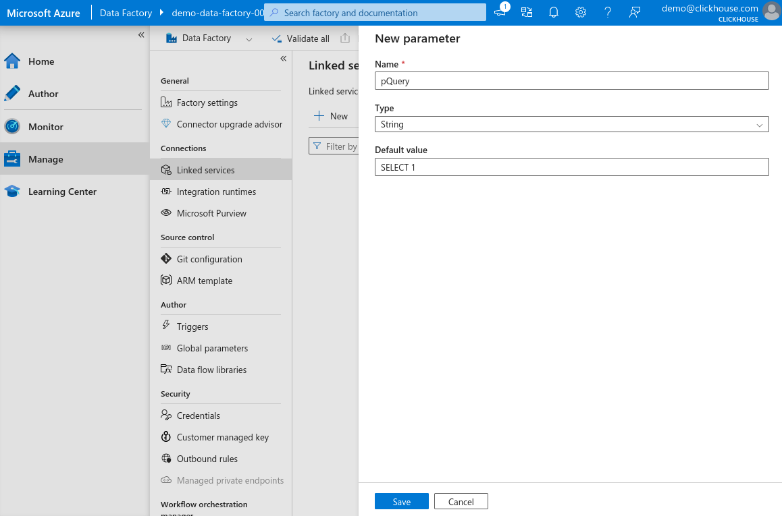Open Data flow libraries
This screenshot has width=782, height=516.
pyautogui.click(x=211, y=369)
